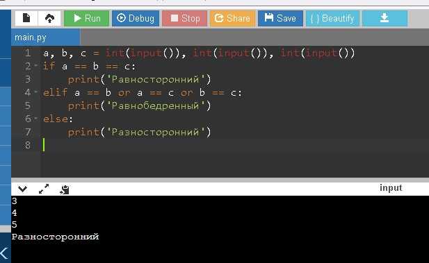
Task: Beautify the code formatting
Action: pos(332,18)
